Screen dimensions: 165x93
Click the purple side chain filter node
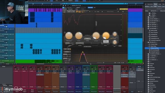tap(84, 55)
